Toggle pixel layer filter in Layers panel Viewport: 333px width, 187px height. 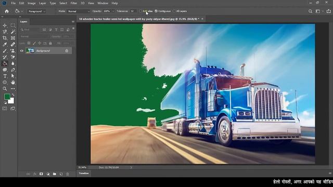click(44, 30)
